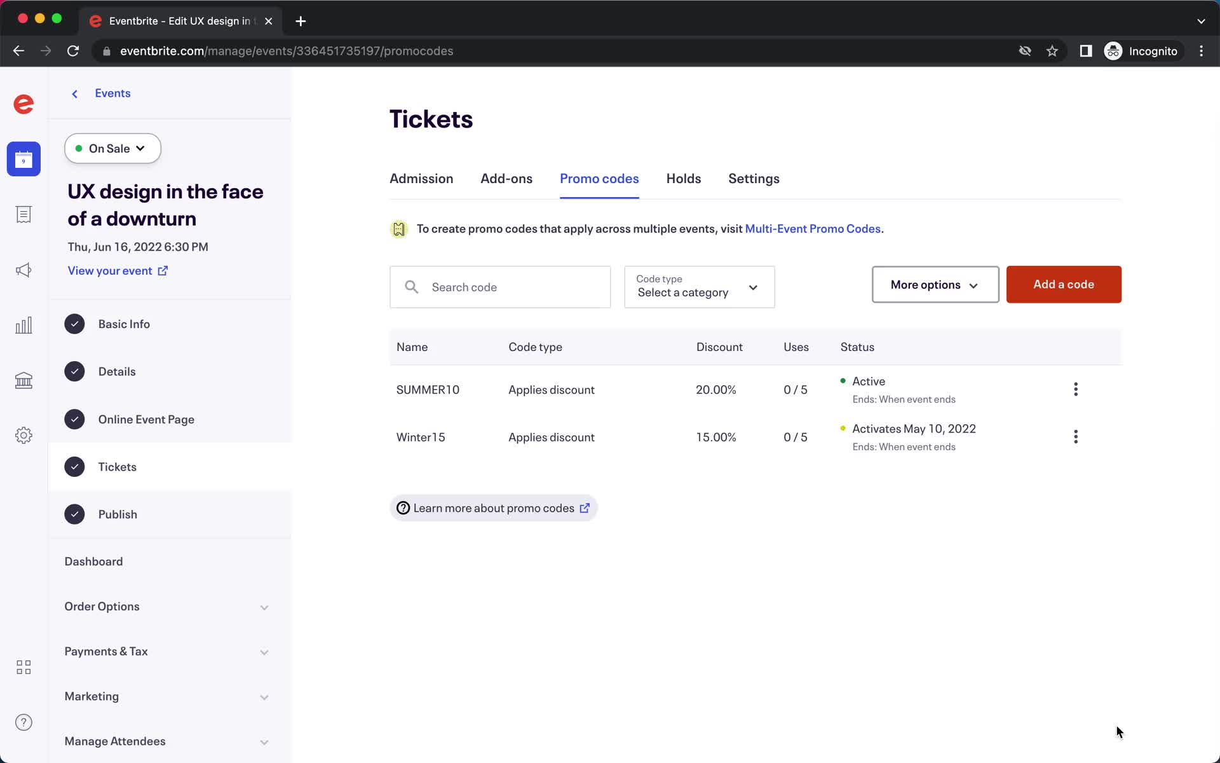Toggle the On Sale status dropdown
The image size is (1220, 763).
112,148
